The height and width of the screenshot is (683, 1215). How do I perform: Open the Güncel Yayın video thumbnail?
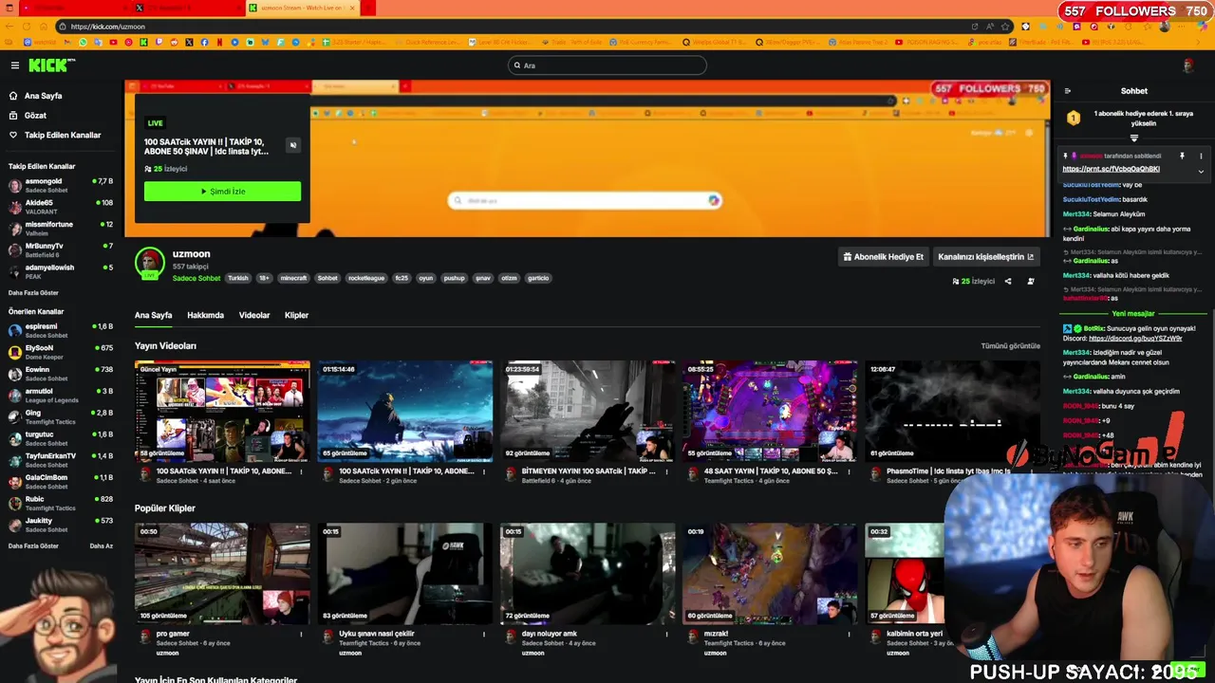(x=222, y=412)
